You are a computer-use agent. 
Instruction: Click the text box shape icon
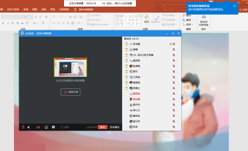(118, 16)
